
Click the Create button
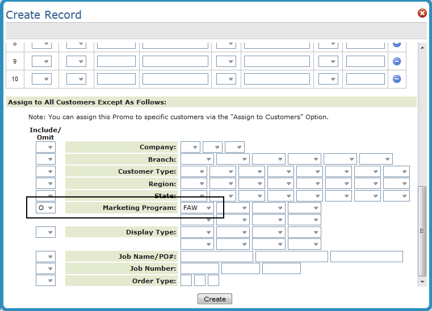tap(215, 299)
